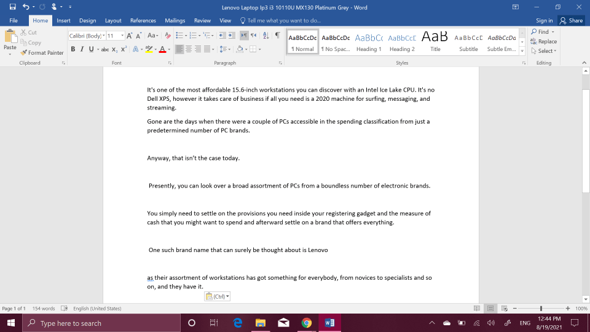Toggle show paragraph marks

pos(277,36)
